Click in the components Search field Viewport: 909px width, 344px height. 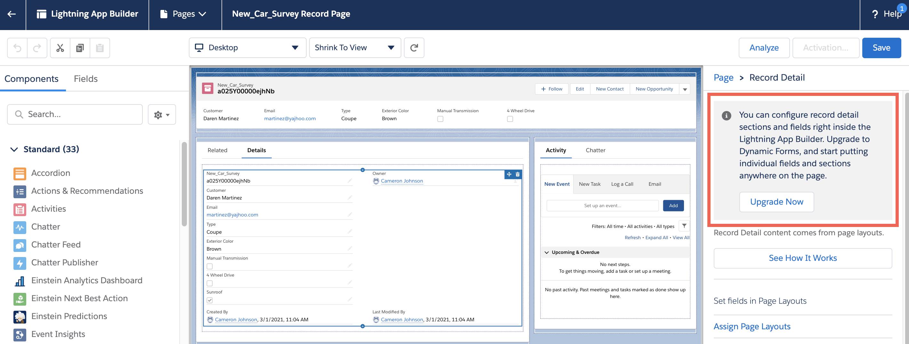75,114
